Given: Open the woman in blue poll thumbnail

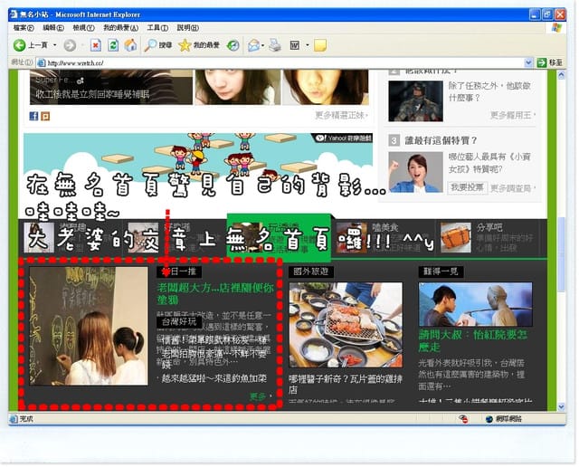Looking at the screenshot, I should coord(415,173).
